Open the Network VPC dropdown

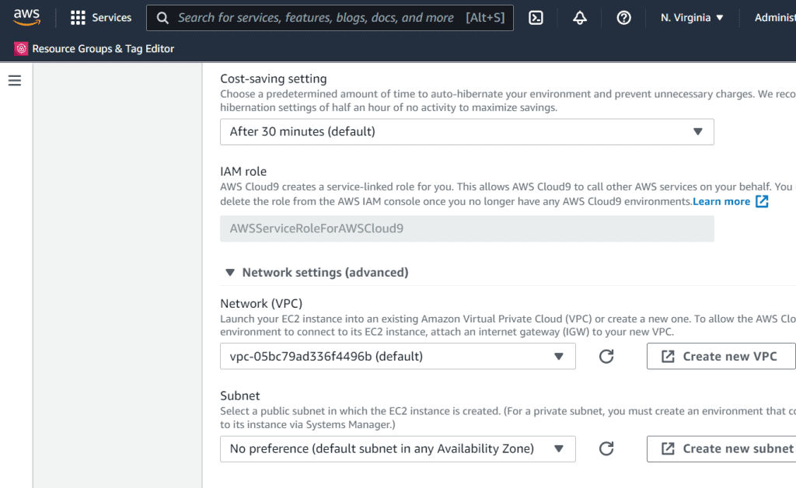click(x=397, y=357)
